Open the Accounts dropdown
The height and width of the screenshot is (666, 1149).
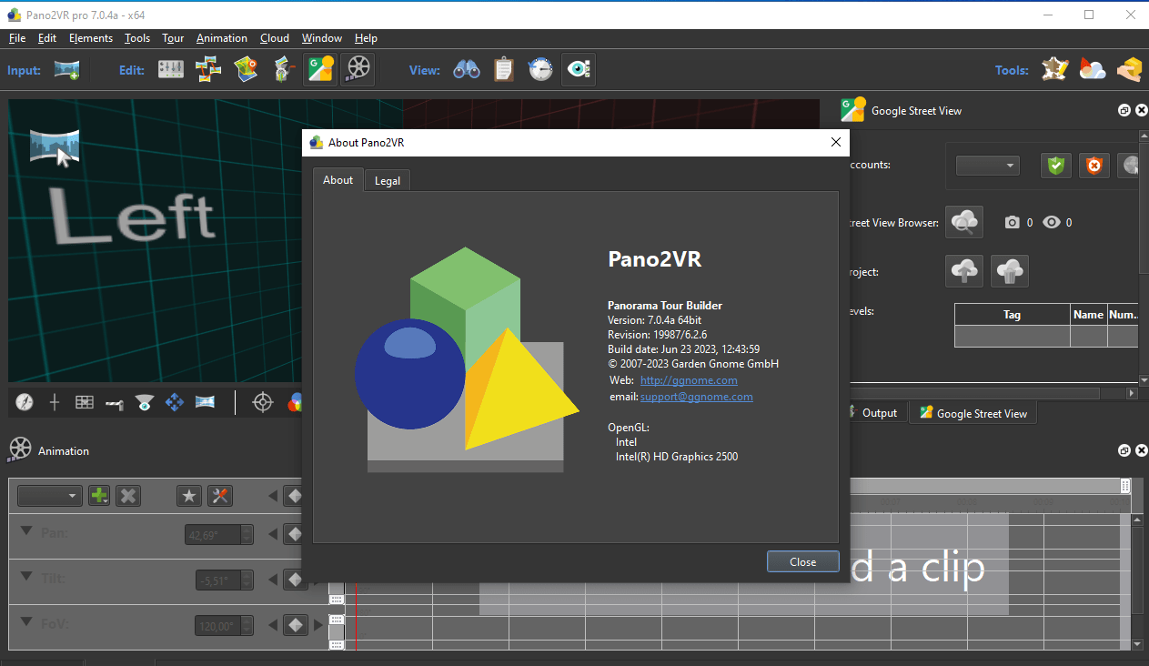[988, 166]
